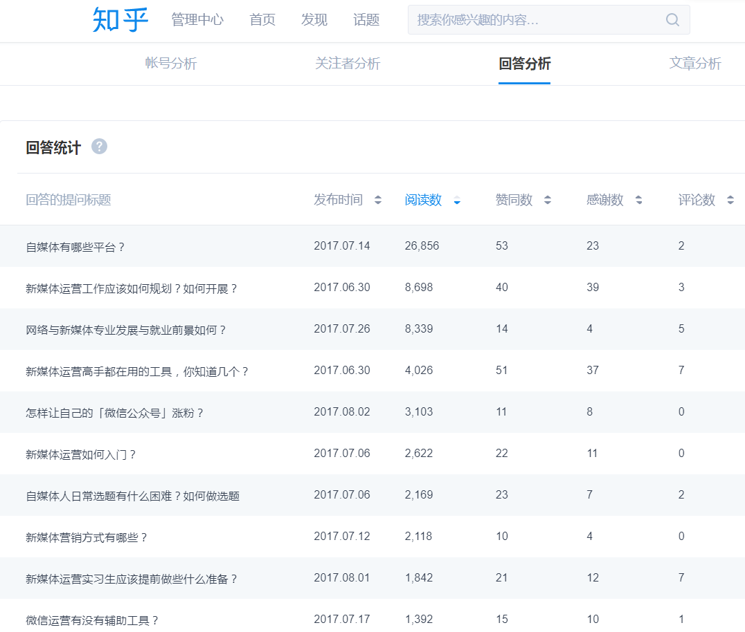Click the 阅读数 column header

click(423, 200)
